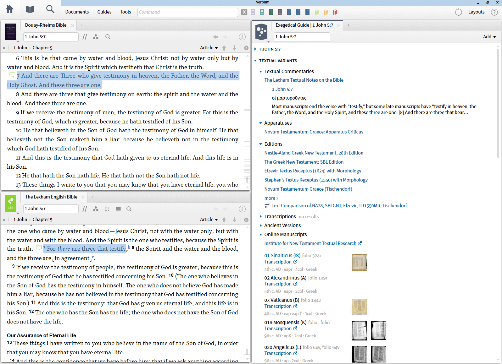Click the Search magnifier in top toolbar
Viewport: 502px width, 364px height.
[x=50, y=9]
